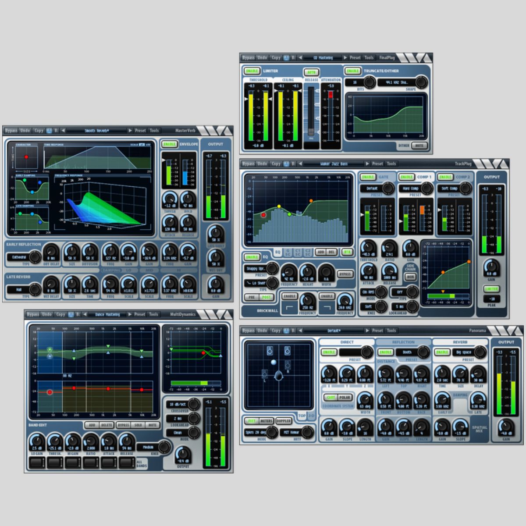Select POLAR coordinate system in Panorama

[x=345, y=398]
